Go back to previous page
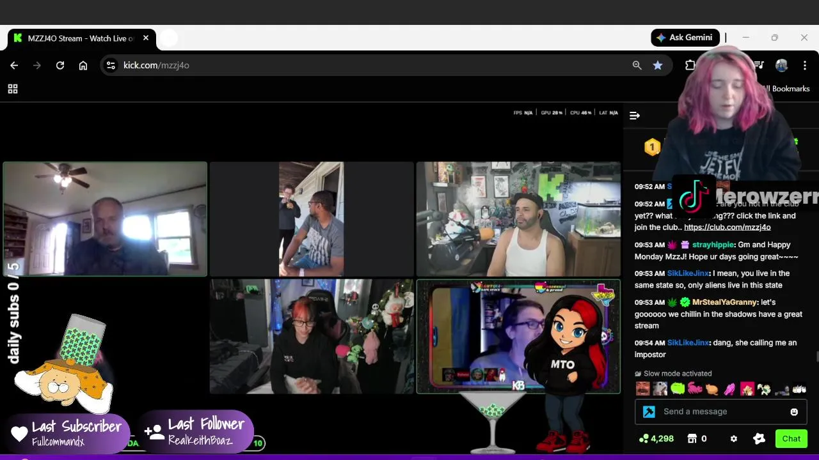This screenshot has height=460, width=819. point(14,65)
